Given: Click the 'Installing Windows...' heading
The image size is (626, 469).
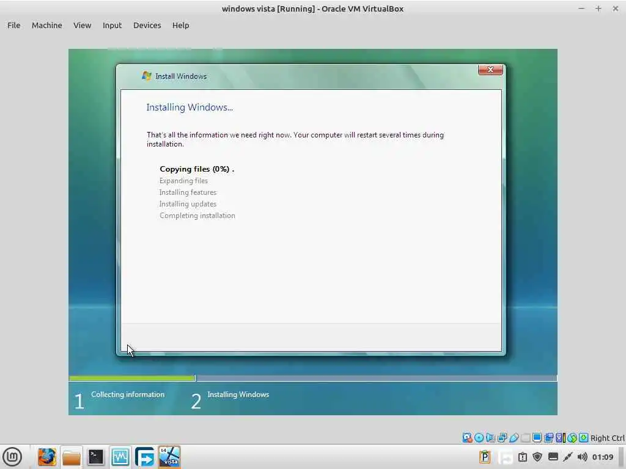Looking at the screenshot, I should pyautogui.click(x=190, y=107).
